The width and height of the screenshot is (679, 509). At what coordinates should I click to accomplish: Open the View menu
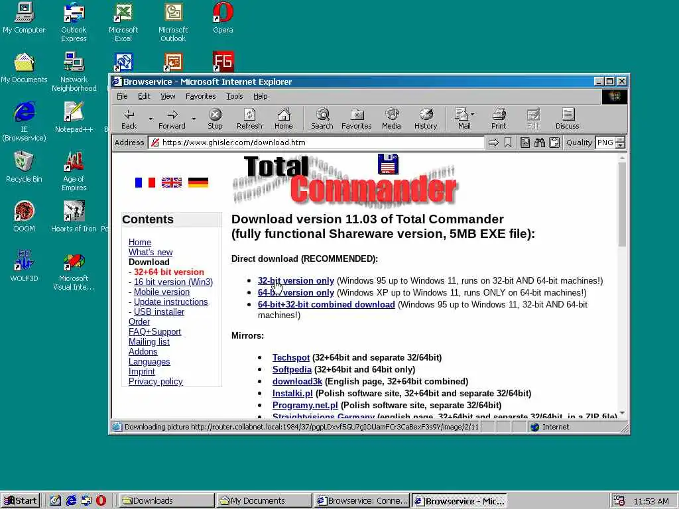pyautogui.click(x=168, y=96)
